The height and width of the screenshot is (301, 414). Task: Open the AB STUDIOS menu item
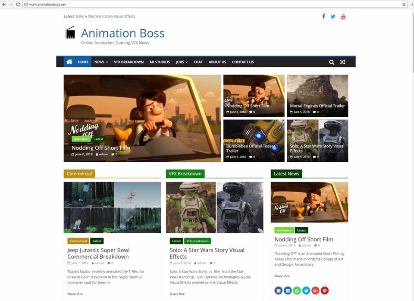(x=160, y=62)
